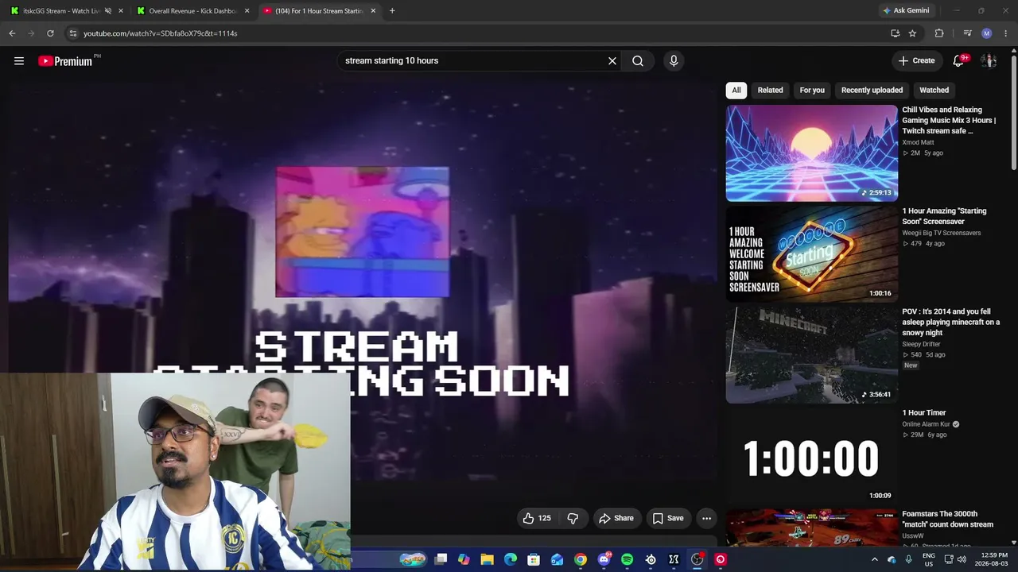Screen dimensions: 1018x572
Task: Select the YouTube 1 Hour Stream tab
Action: [319, 11]
